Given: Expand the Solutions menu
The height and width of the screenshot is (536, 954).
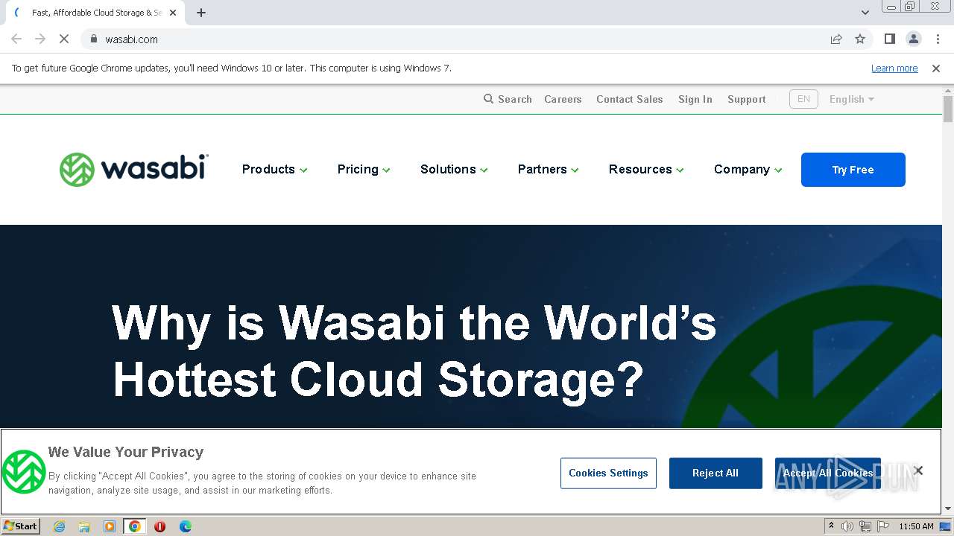Looking at the screenshot, I should (454, 169).
